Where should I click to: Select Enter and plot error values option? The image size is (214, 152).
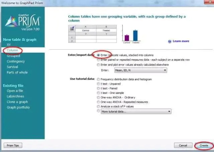98,65
